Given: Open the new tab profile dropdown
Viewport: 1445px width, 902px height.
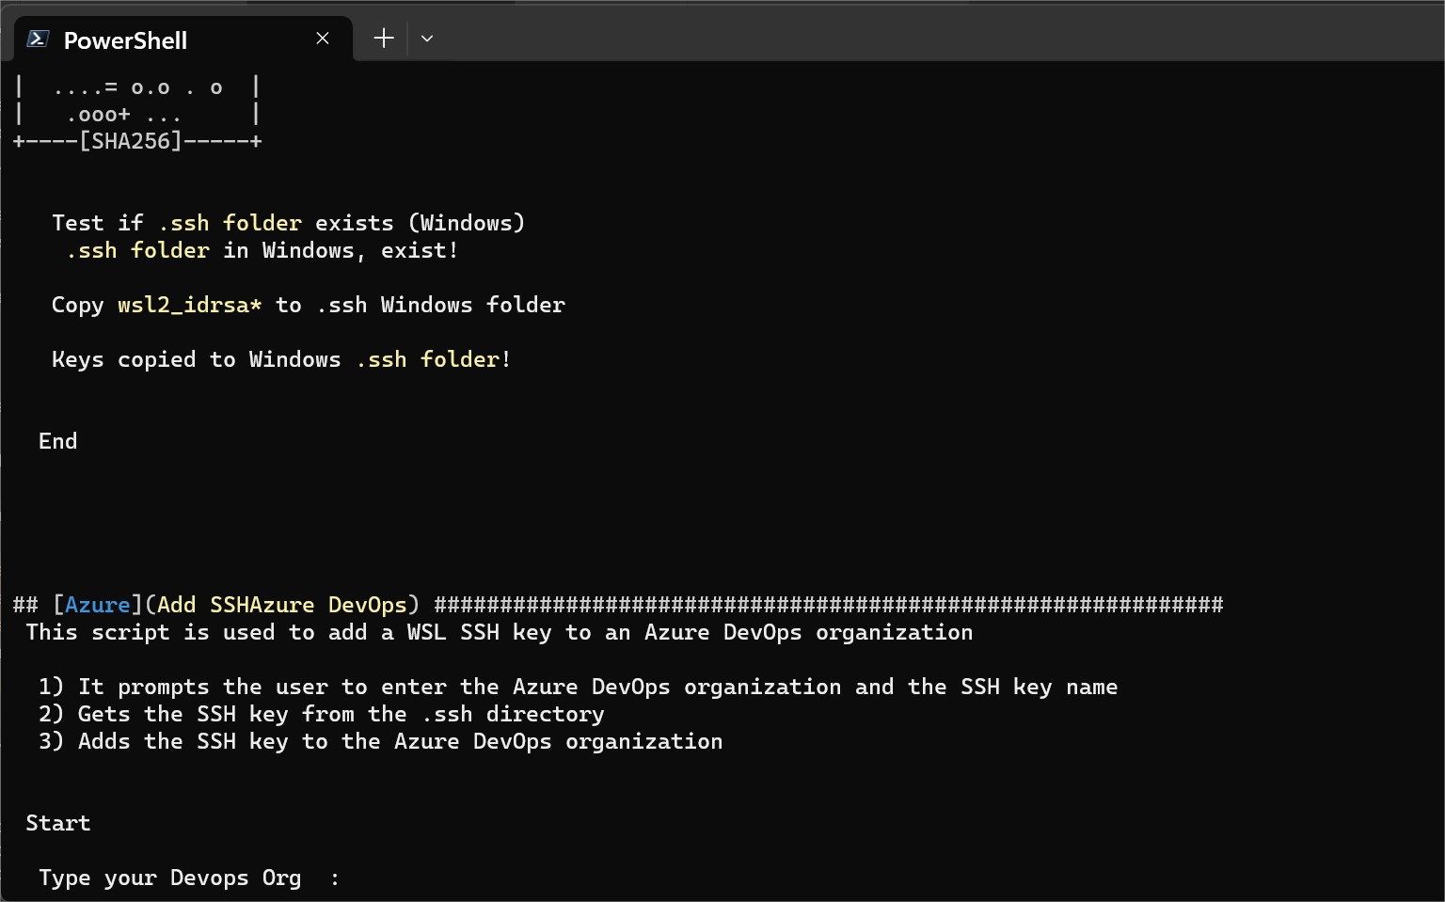Looking at the screenshot, I should tap(427, 39).
